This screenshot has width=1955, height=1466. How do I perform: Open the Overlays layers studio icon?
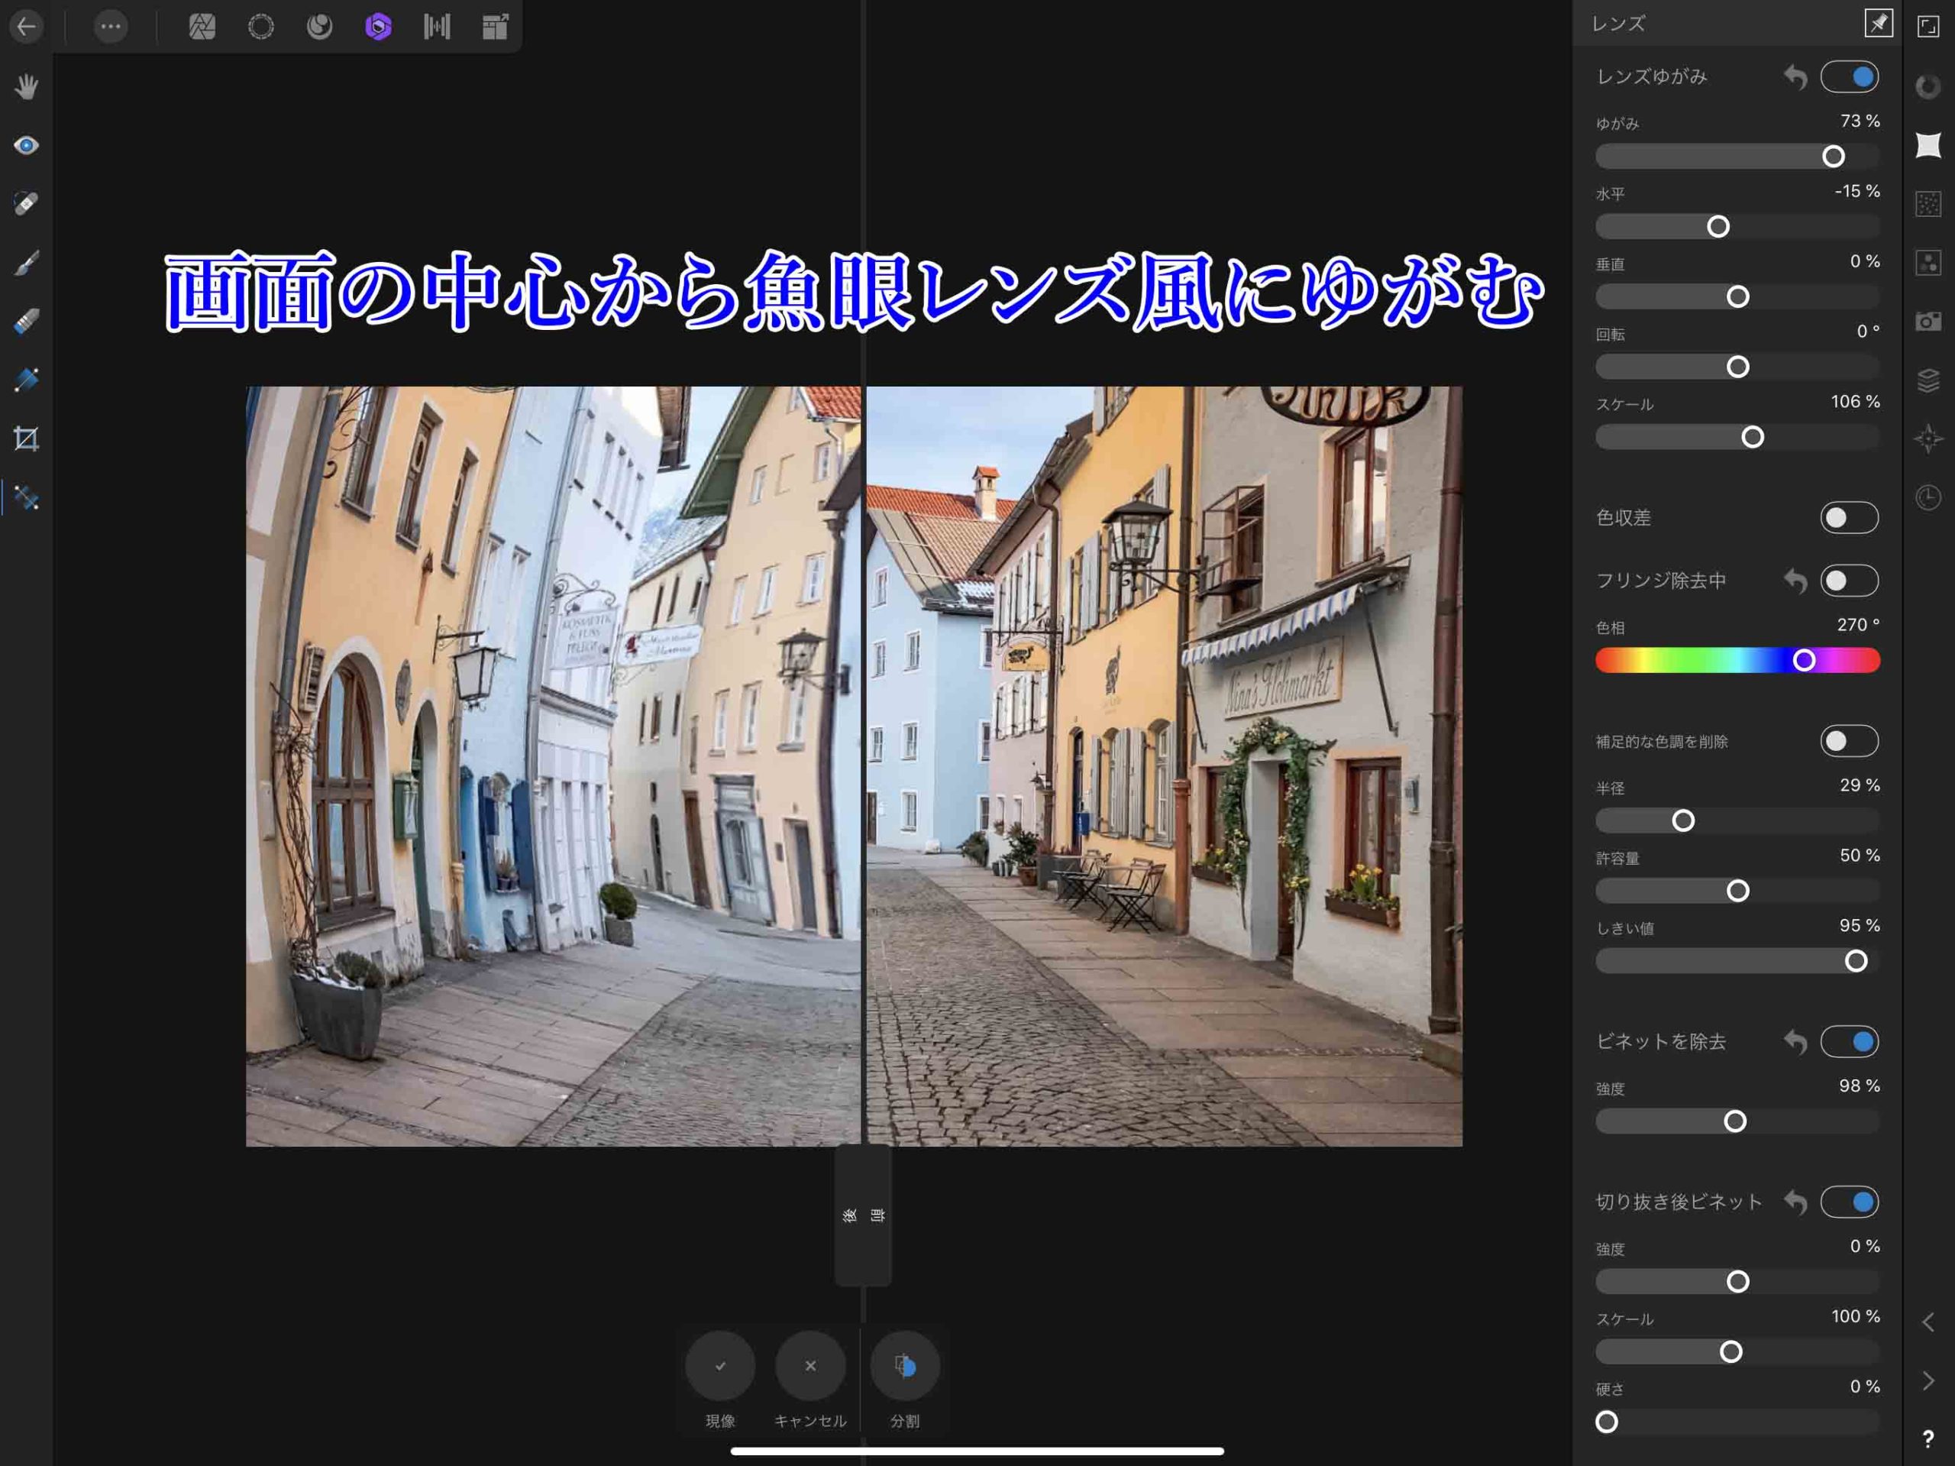point(1928,380)
